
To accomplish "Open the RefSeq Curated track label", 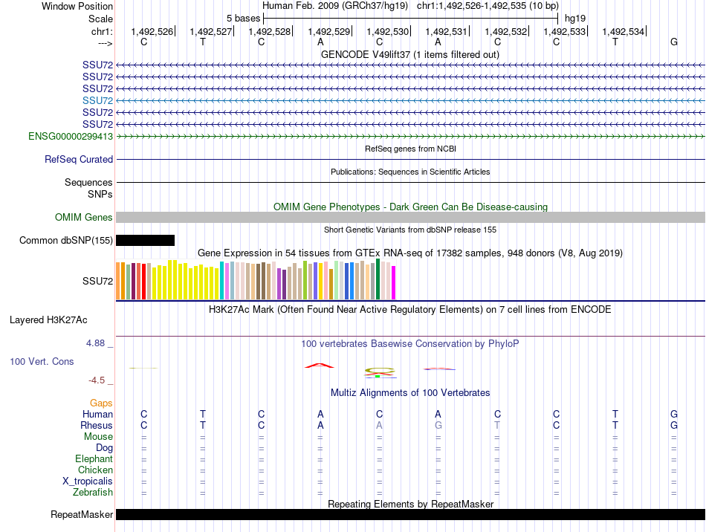I will point(79,159).
